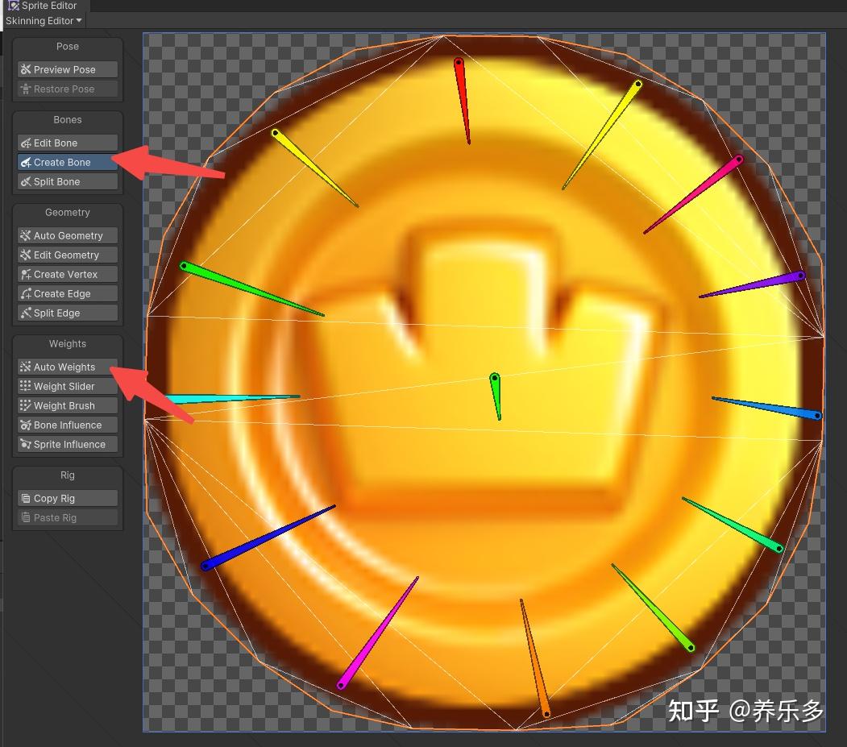Viewport: 847px width, 747px height.
Task: Open the Weight Slider tool
Action: (x=68, y=386)
